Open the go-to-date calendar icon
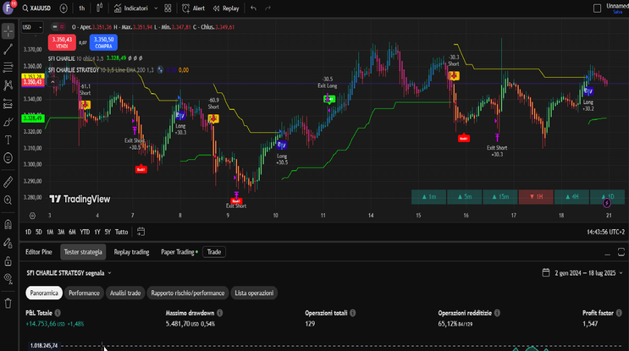 pyautogui.click(x=141, y=232)
